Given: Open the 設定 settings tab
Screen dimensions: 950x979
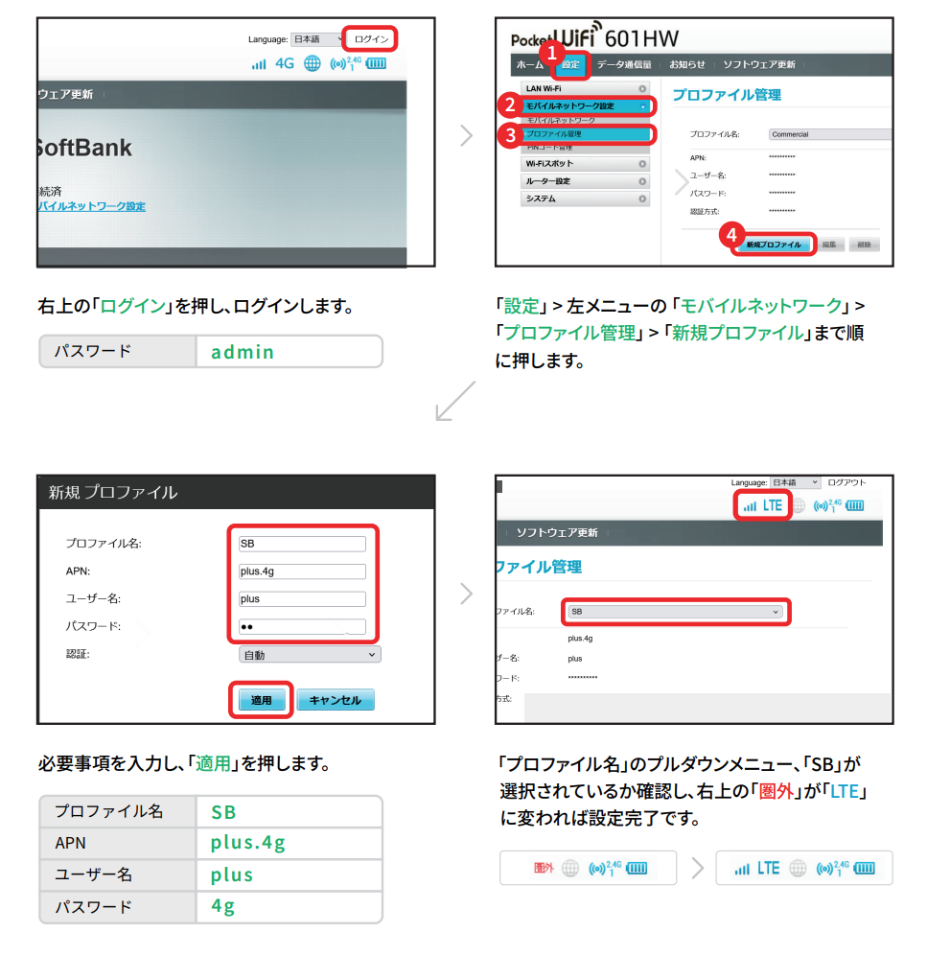Looking at the screenshot, I should coord(571,64).
